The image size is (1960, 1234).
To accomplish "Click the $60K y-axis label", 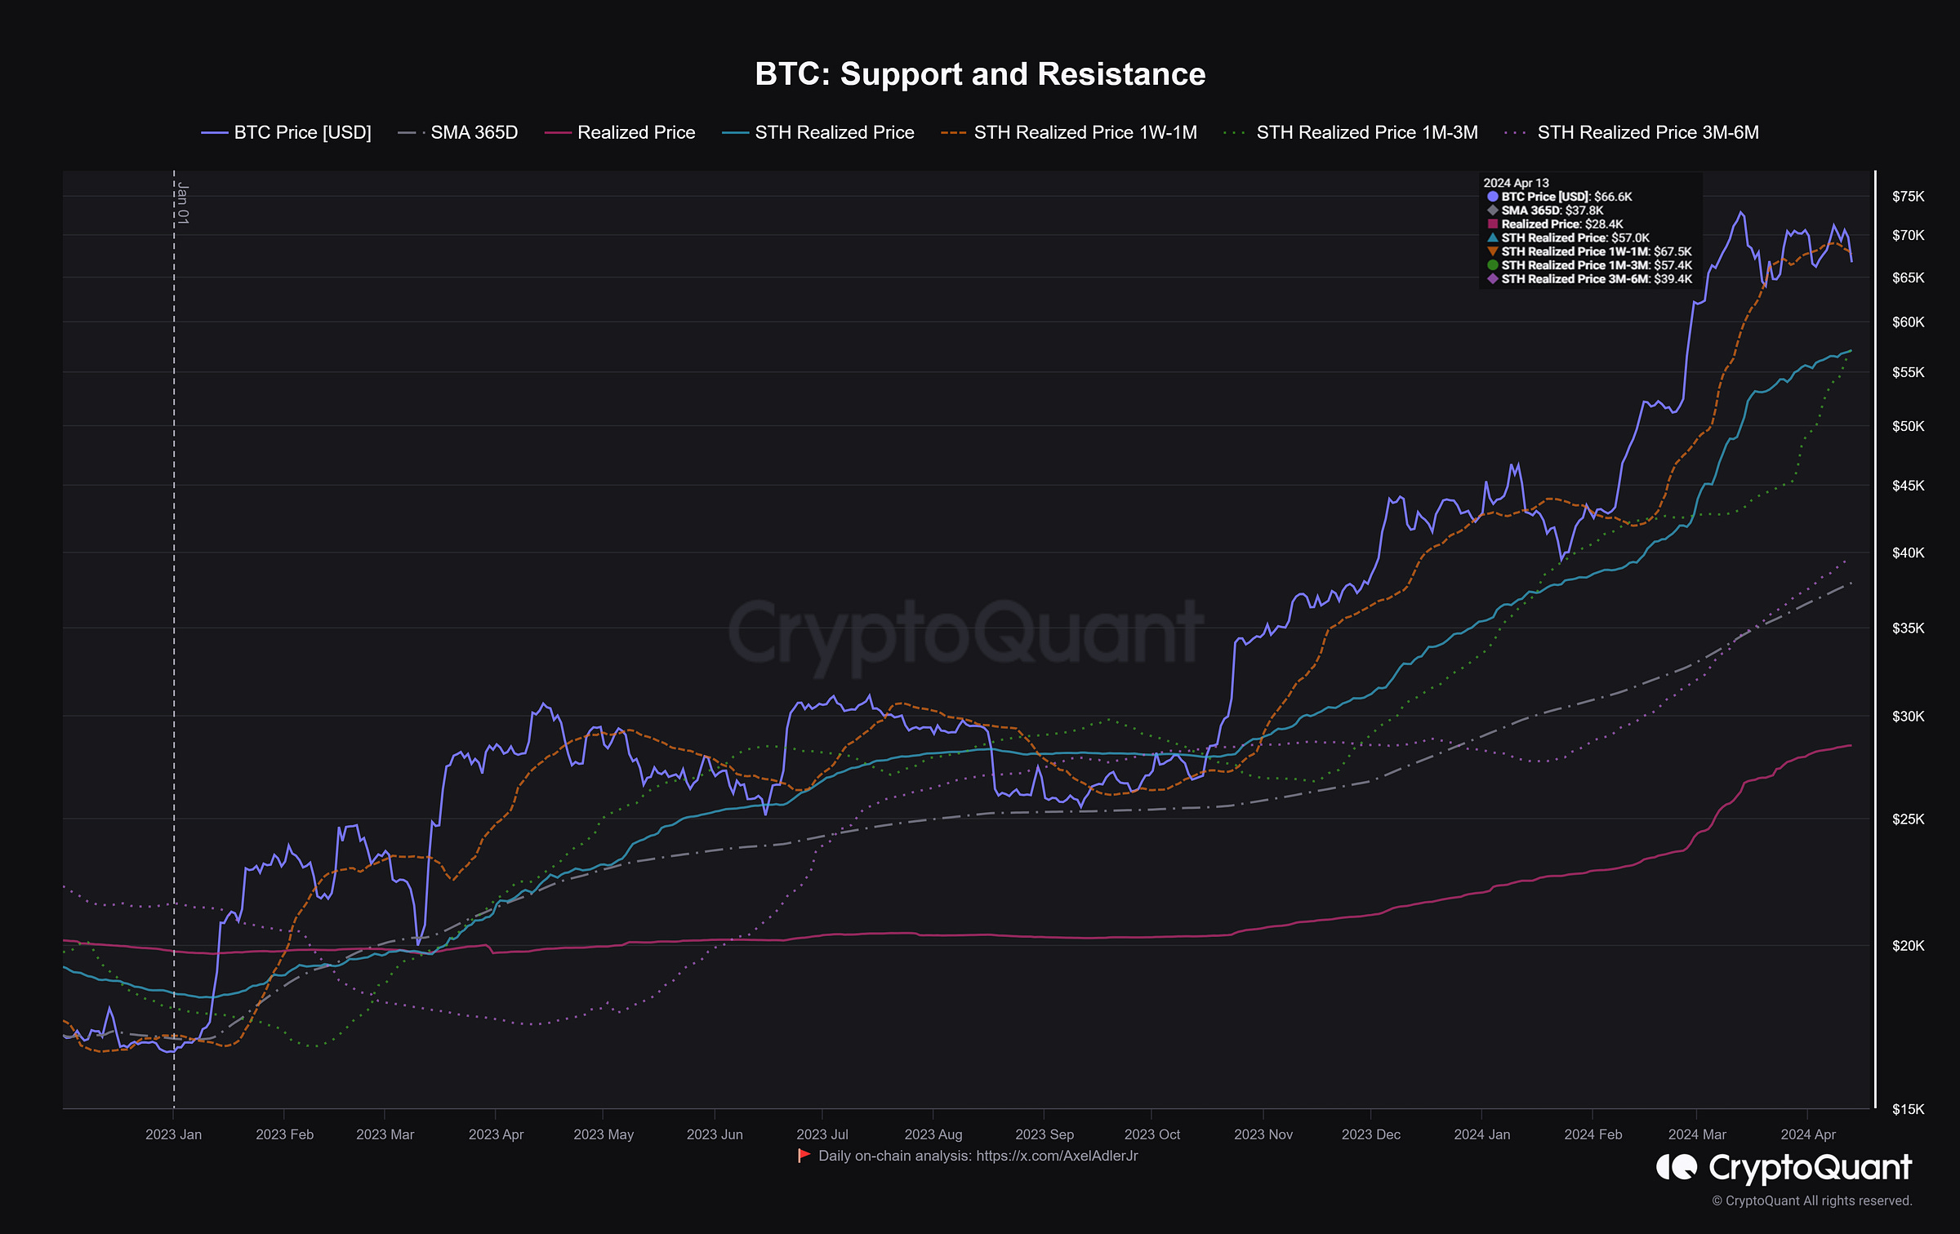I will 1908,322.
